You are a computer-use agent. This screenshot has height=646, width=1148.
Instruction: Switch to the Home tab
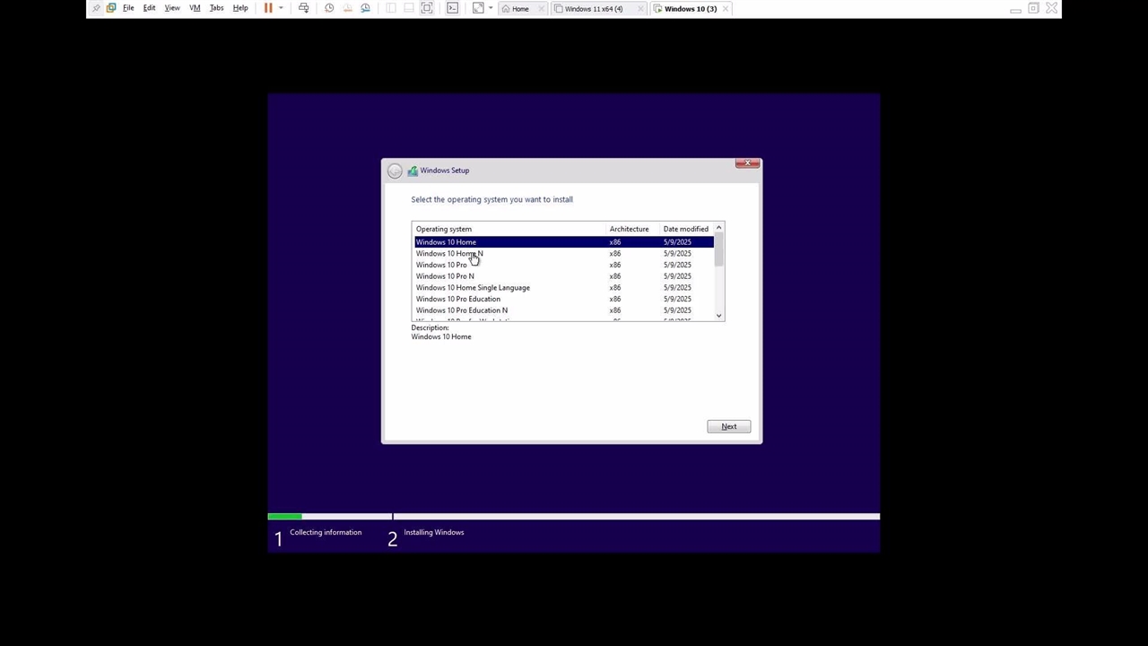click(x=520, y=8)
